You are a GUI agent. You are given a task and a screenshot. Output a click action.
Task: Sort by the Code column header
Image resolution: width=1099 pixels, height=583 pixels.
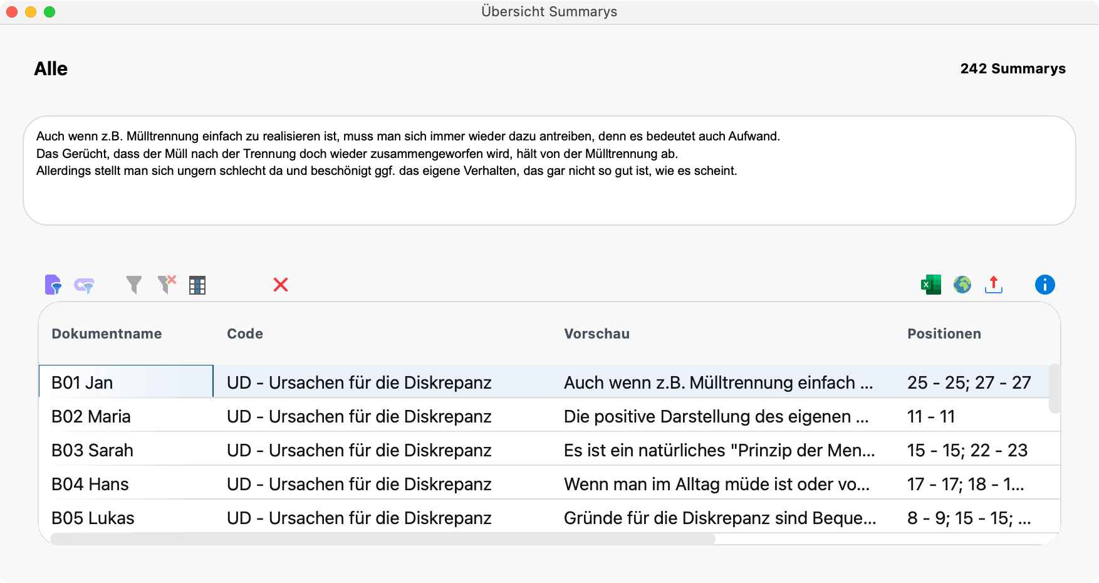tap(245, 334)
